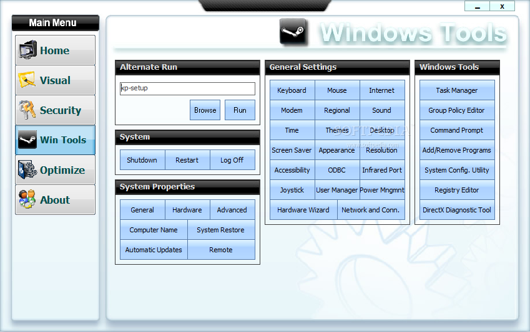Select the Win Tools menu icon
Screen dimensions: 530x332
27,140
